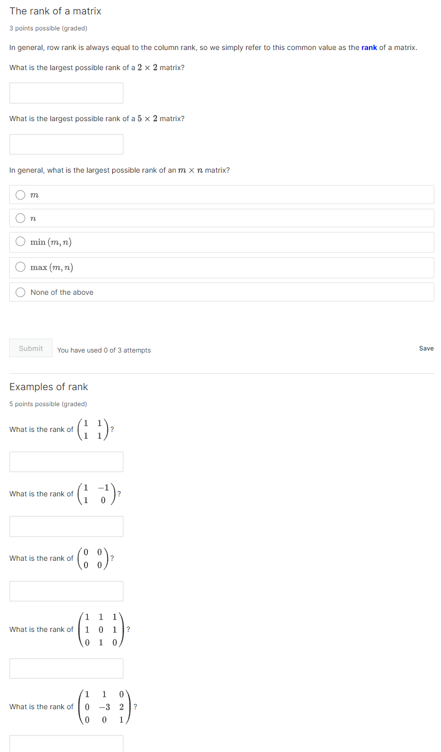Click the answer field for the zero matrix rank
The image size is (441, 752).
point(66,591)
